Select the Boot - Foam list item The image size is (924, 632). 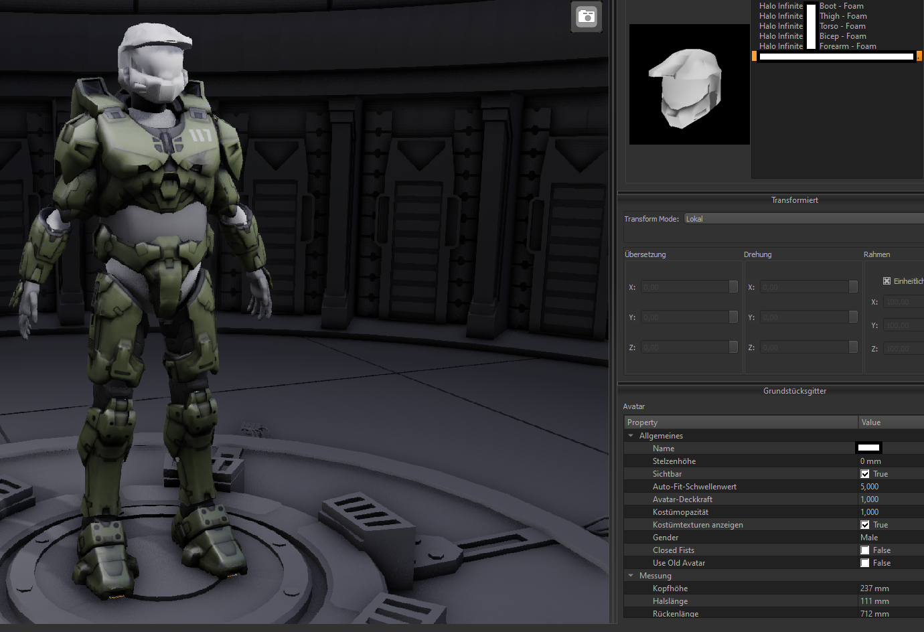(x=841, y=6)
